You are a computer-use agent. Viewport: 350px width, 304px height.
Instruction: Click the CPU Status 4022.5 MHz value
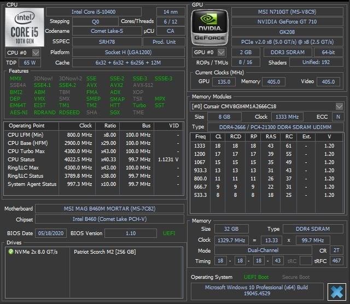[x=78, y=160]
